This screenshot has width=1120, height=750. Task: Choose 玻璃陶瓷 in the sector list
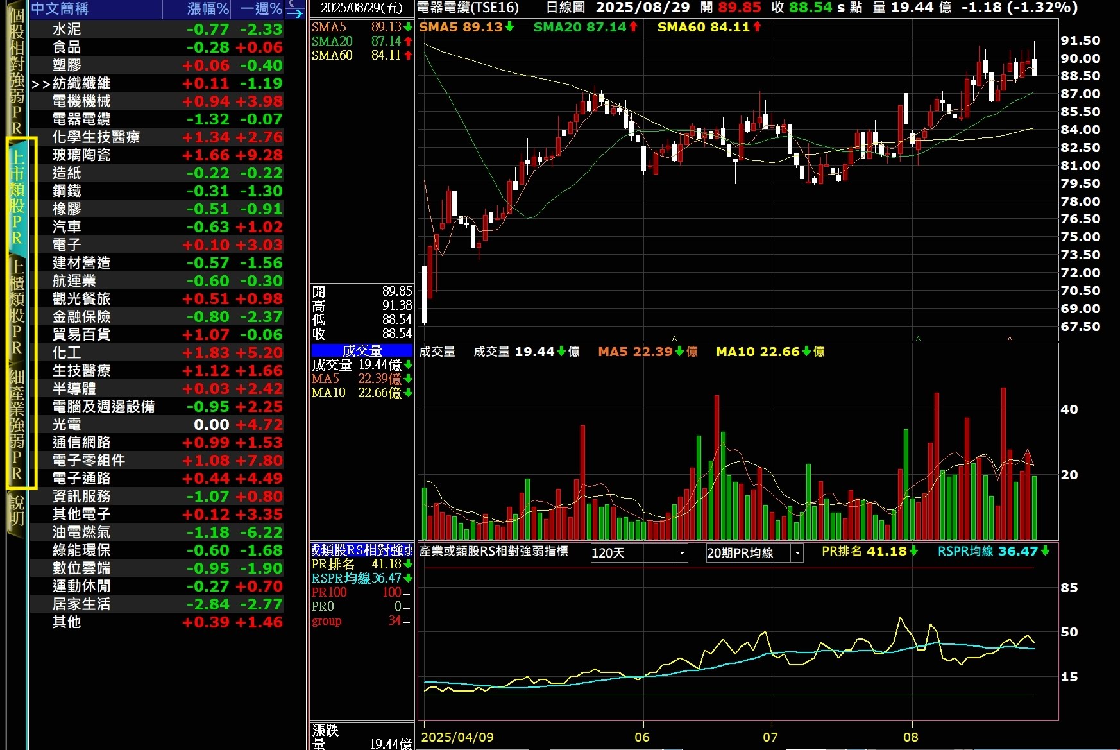[81, 155]
